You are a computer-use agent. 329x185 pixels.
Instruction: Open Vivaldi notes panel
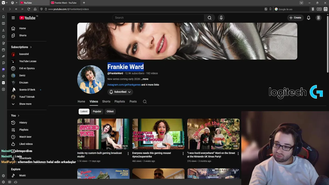3,43
